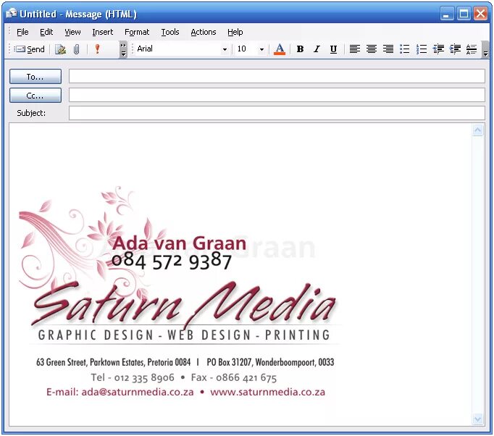This screenshot has width=494, height=436.
Task: Expand the formatting toolbar options arrow
Action: (485, 49)
